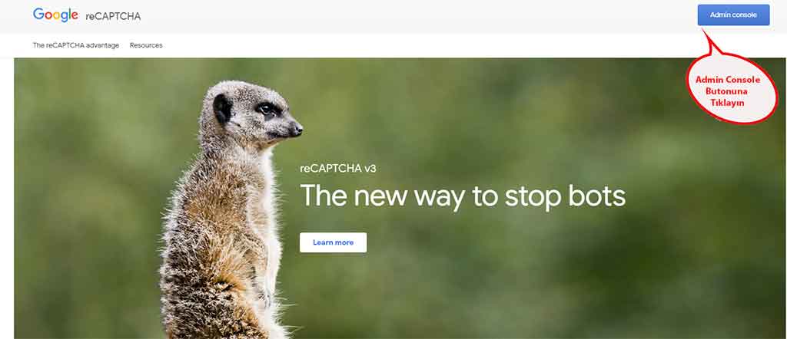Click the word "bots" in the headline
787x339 pixels.
click(596, 196)
